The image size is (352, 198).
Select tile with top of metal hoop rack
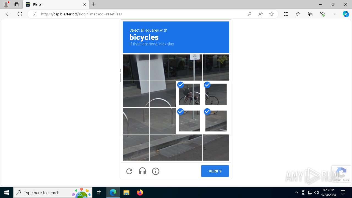click(x=163, y=94)
